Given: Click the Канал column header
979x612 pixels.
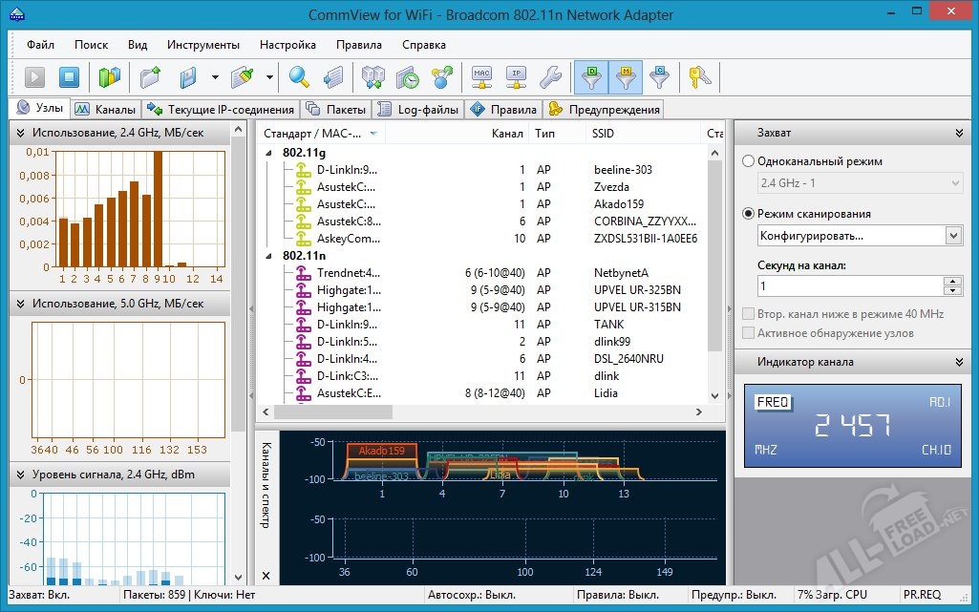Looking at the screenshot, I should (x=506, y=134).
